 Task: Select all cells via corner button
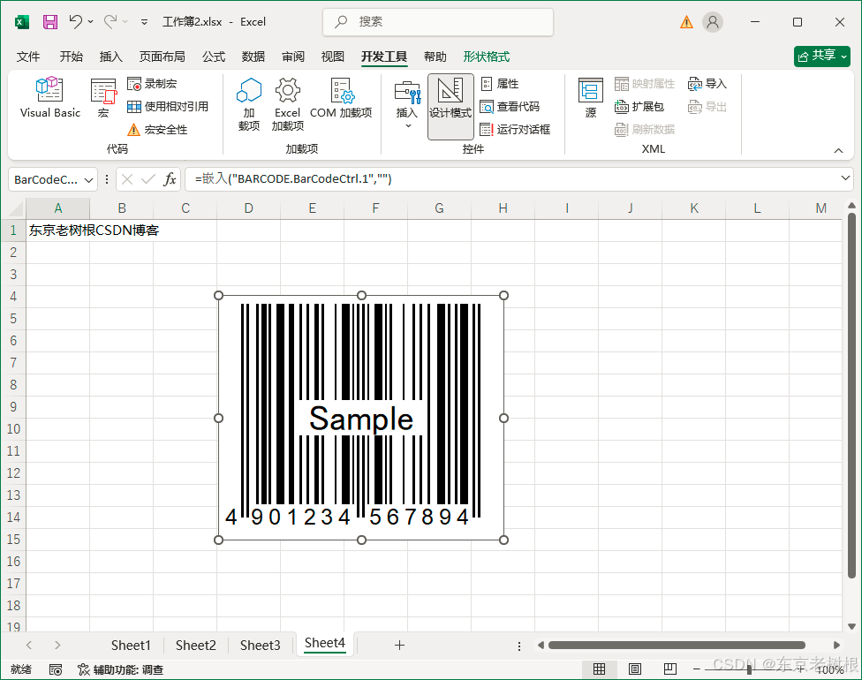(13, 208)
